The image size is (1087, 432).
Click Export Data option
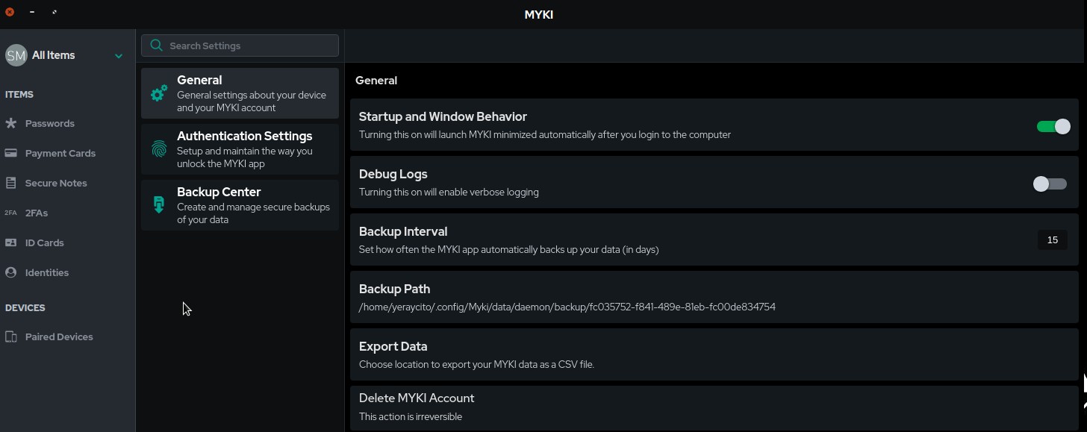pyautogui.click(x=714, y=354)
